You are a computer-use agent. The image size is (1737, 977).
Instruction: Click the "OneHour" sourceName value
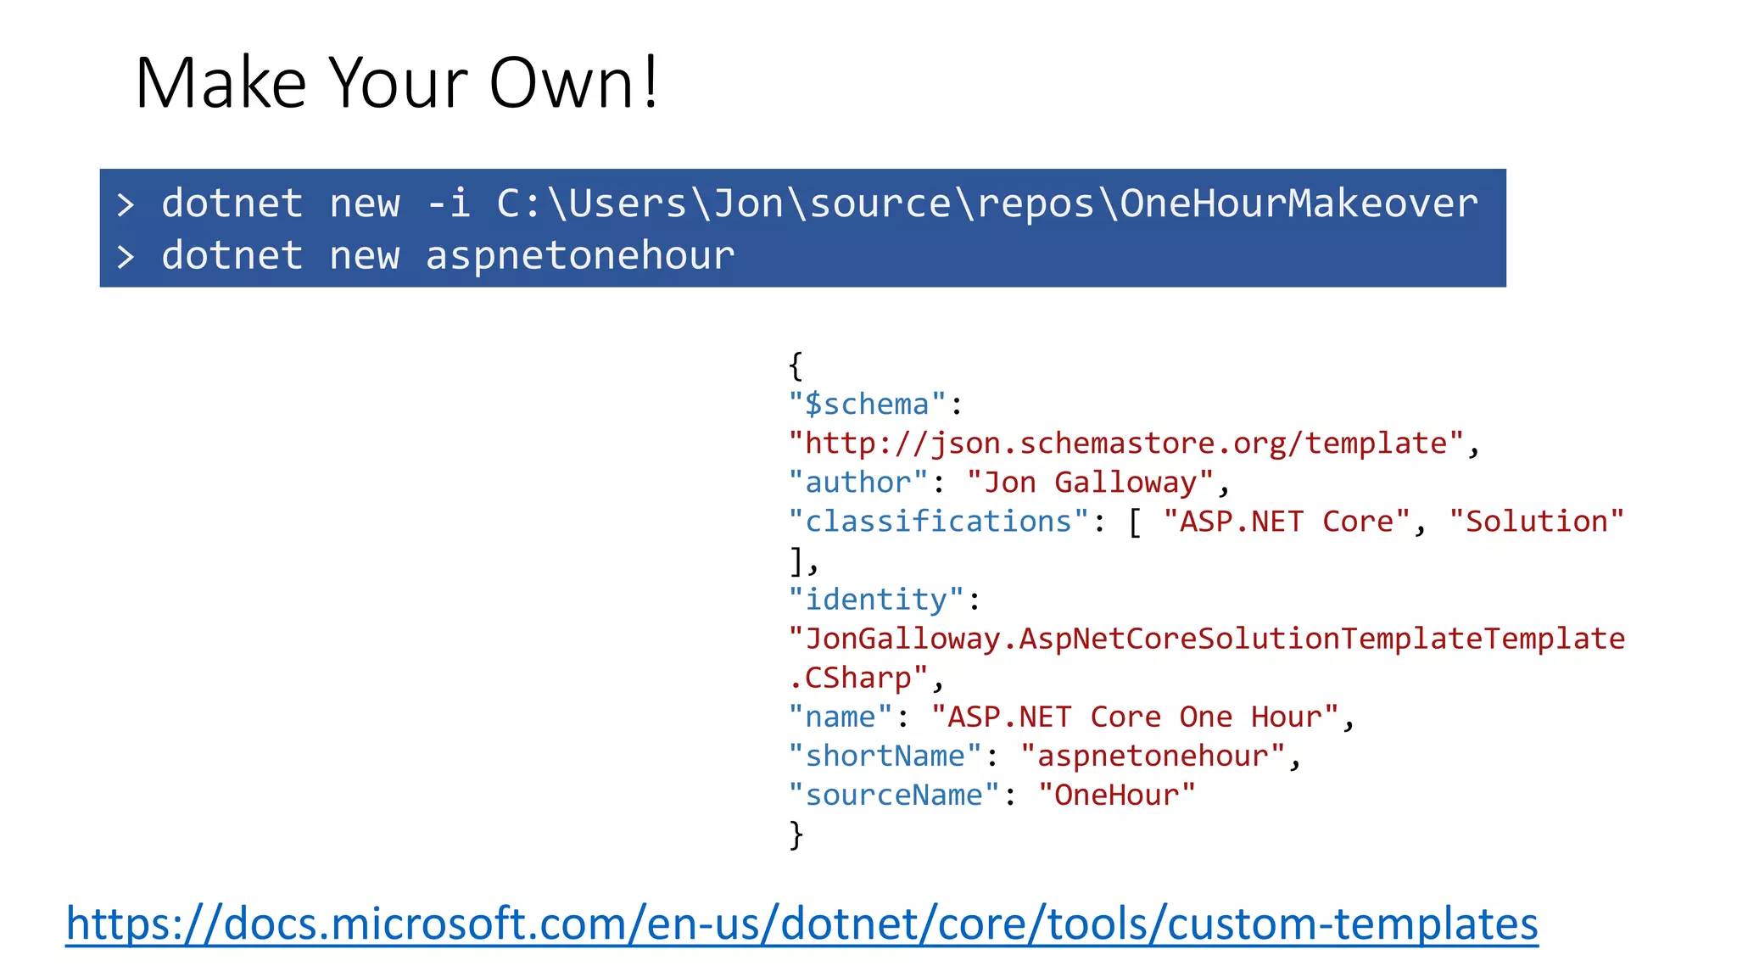pyautogui.click(x=1116, y=796)
